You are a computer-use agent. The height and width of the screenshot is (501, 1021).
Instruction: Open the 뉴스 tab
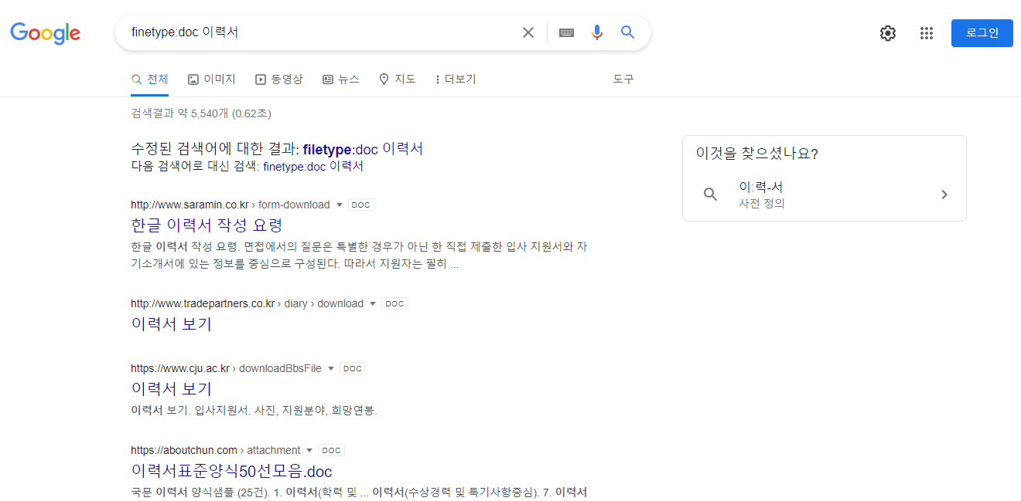(341, 80)
